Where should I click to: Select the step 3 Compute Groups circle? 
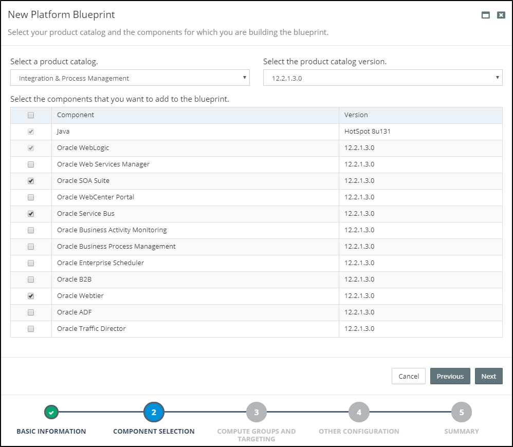(x=256, y=412)
